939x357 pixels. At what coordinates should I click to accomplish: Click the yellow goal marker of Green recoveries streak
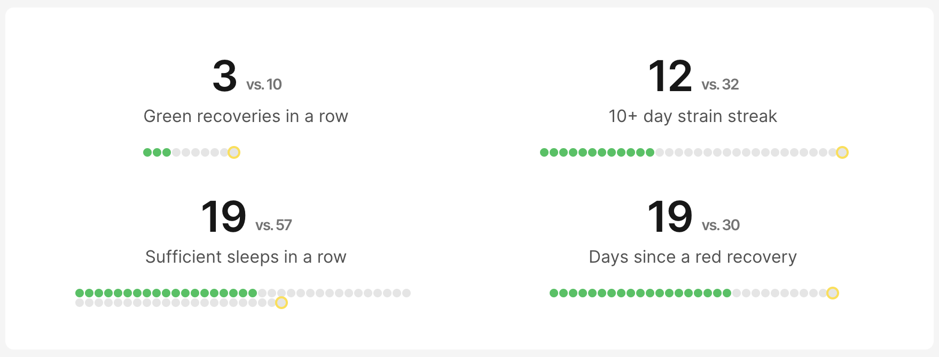pos(234,152)
